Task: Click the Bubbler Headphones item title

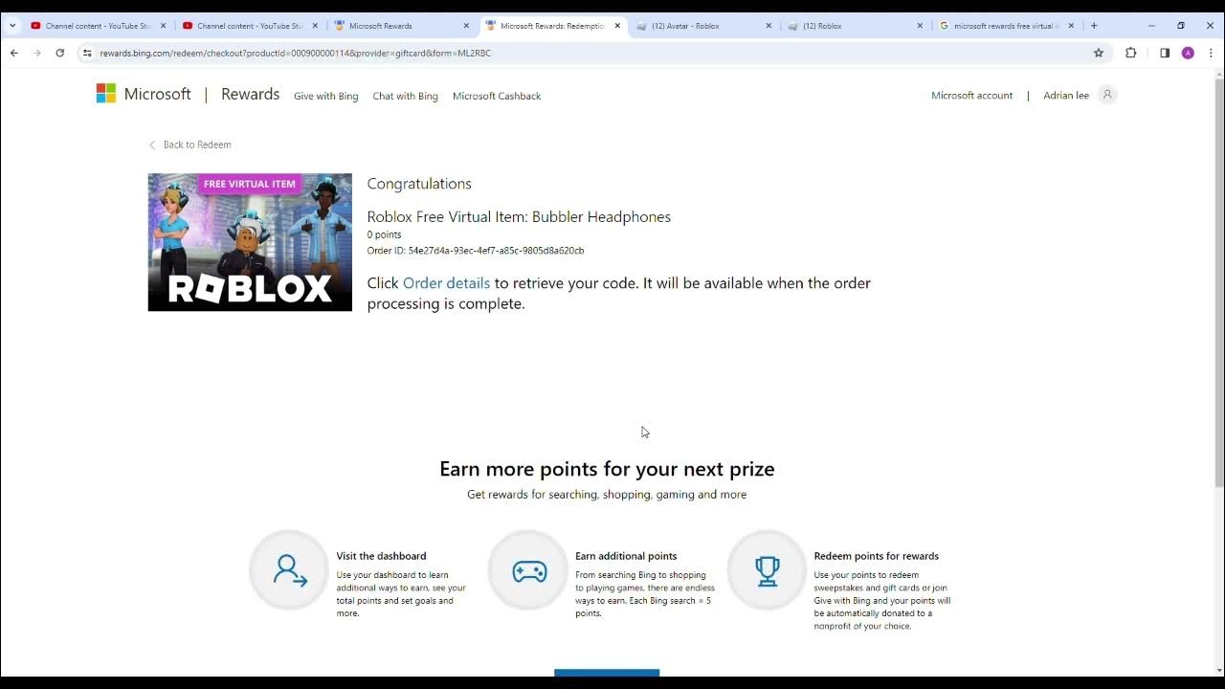Action: click(519, 217)
